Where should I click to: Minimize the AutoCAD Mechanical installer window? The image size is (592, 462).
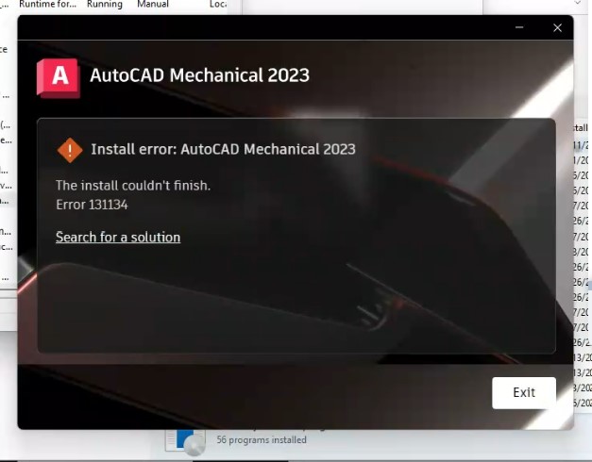pos(519,27)
